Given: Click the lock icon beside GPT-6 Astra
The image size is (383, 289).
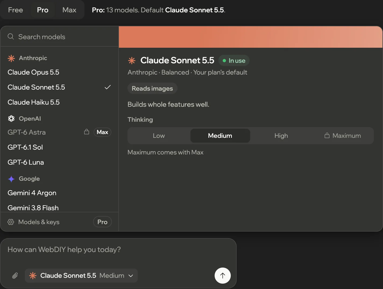Looking at the screenshot, I should [x=87, y=132].
